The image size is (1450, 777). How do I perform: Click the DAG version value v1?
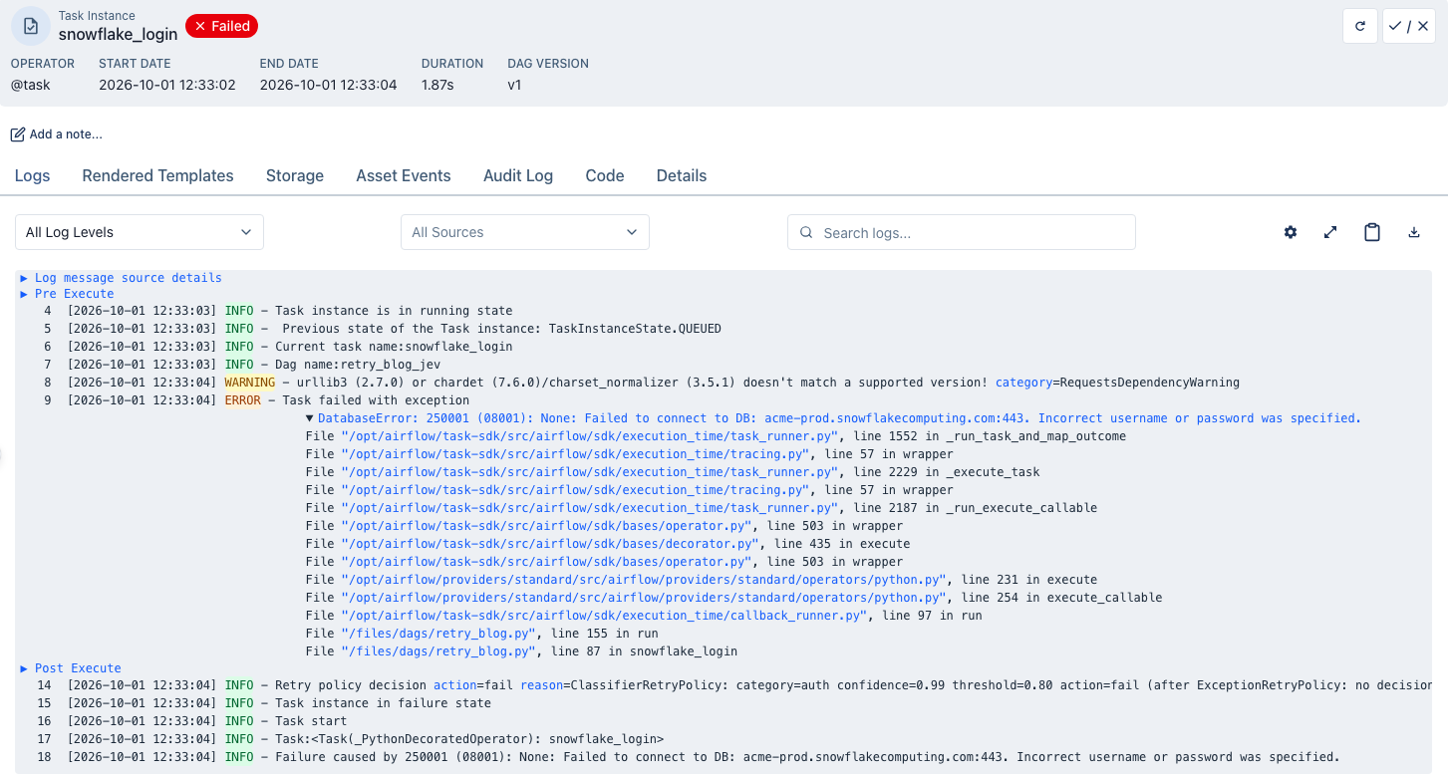(514, 85)
